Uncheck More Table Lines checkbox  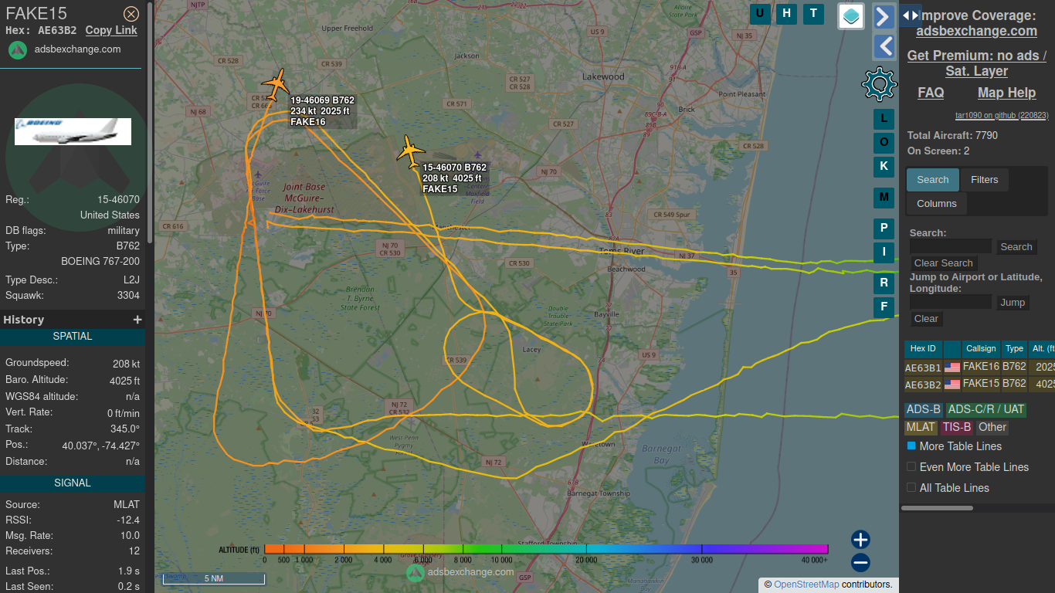(911, 446)
